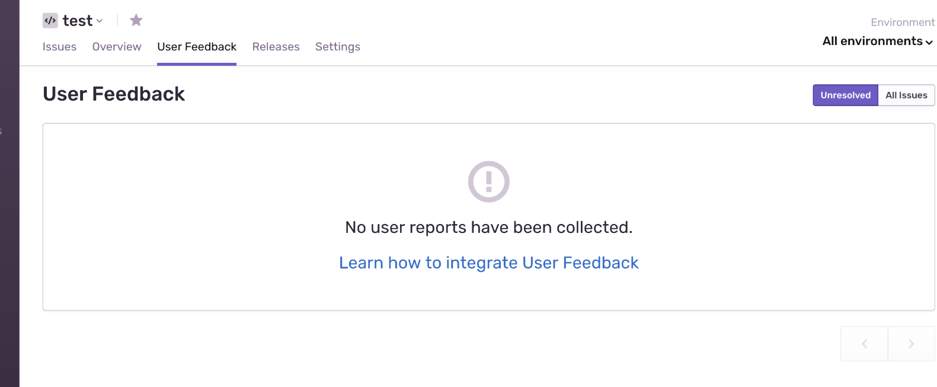The image size is (937, 387).
Task: Enable the Unresolved filter
Action: pos(845,95)
